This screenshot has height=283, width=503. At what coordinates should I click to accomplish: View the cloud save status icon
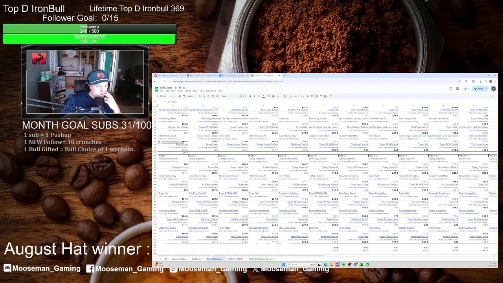184,88
